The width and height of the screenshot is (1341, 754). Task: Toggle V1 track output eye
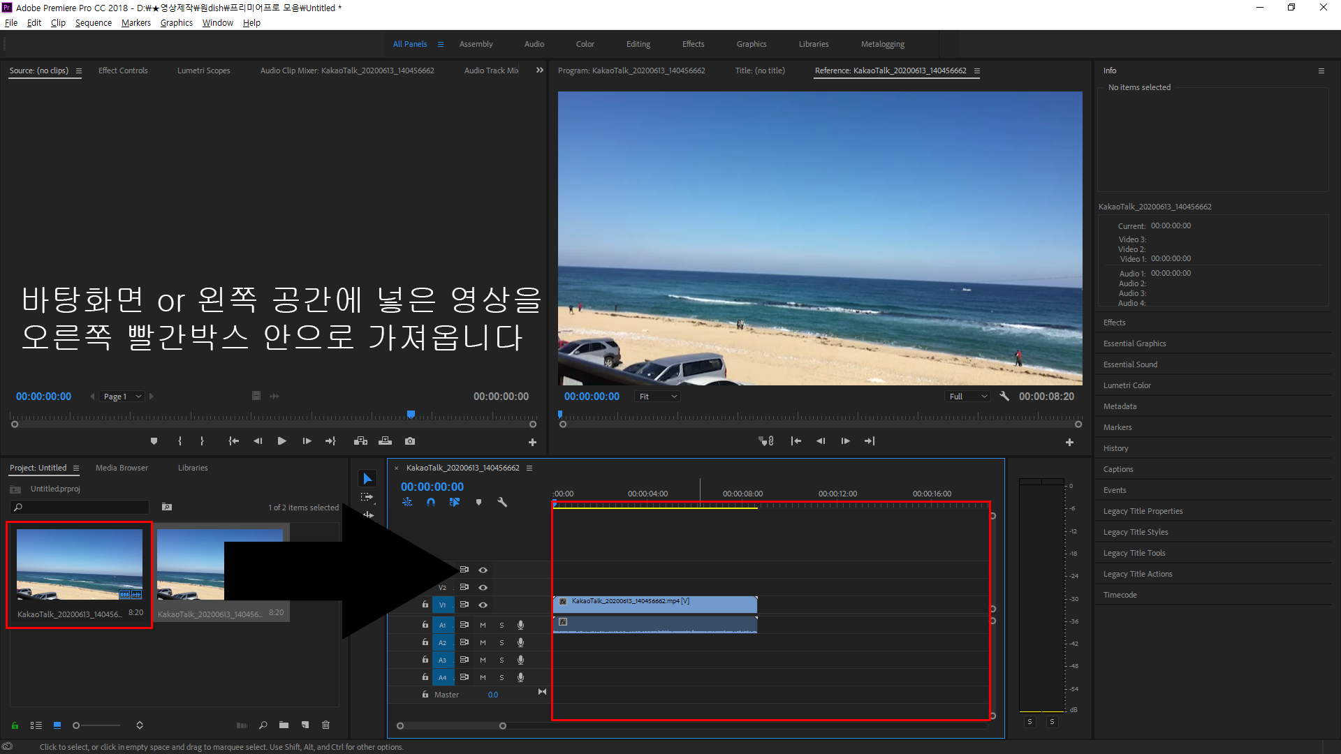pyautogui.click(x=483, y=605)
